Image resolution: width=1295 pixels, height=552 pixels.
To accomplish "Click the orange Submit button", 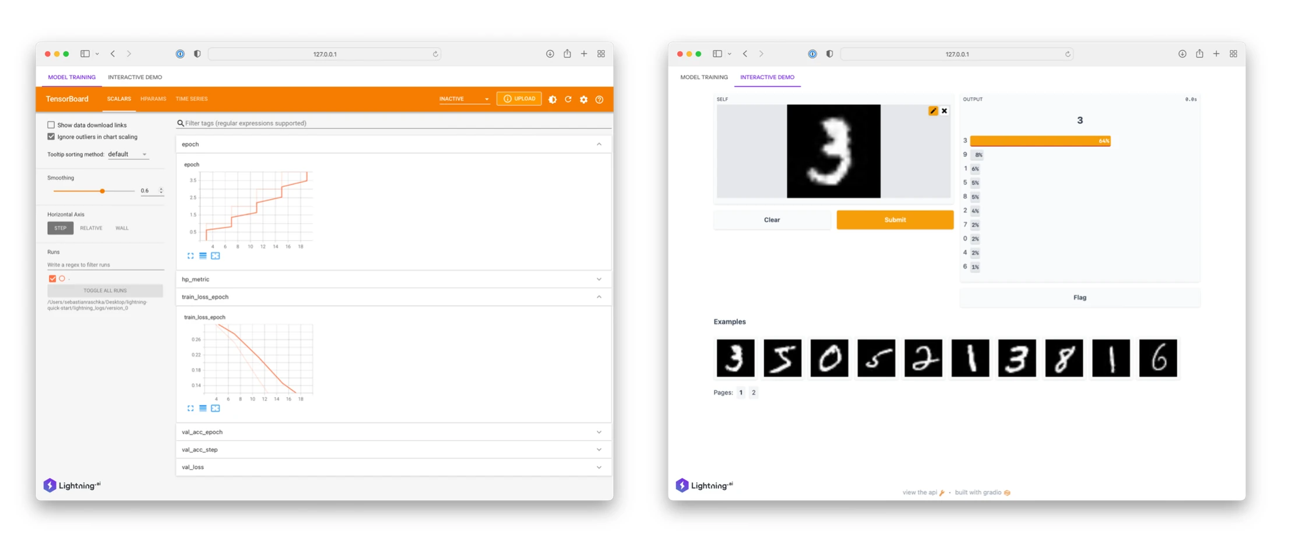I will click(x=895, y=220).
